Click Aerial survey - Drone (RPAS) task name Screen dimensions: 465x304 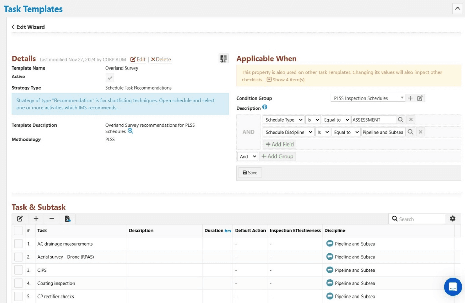66,257
